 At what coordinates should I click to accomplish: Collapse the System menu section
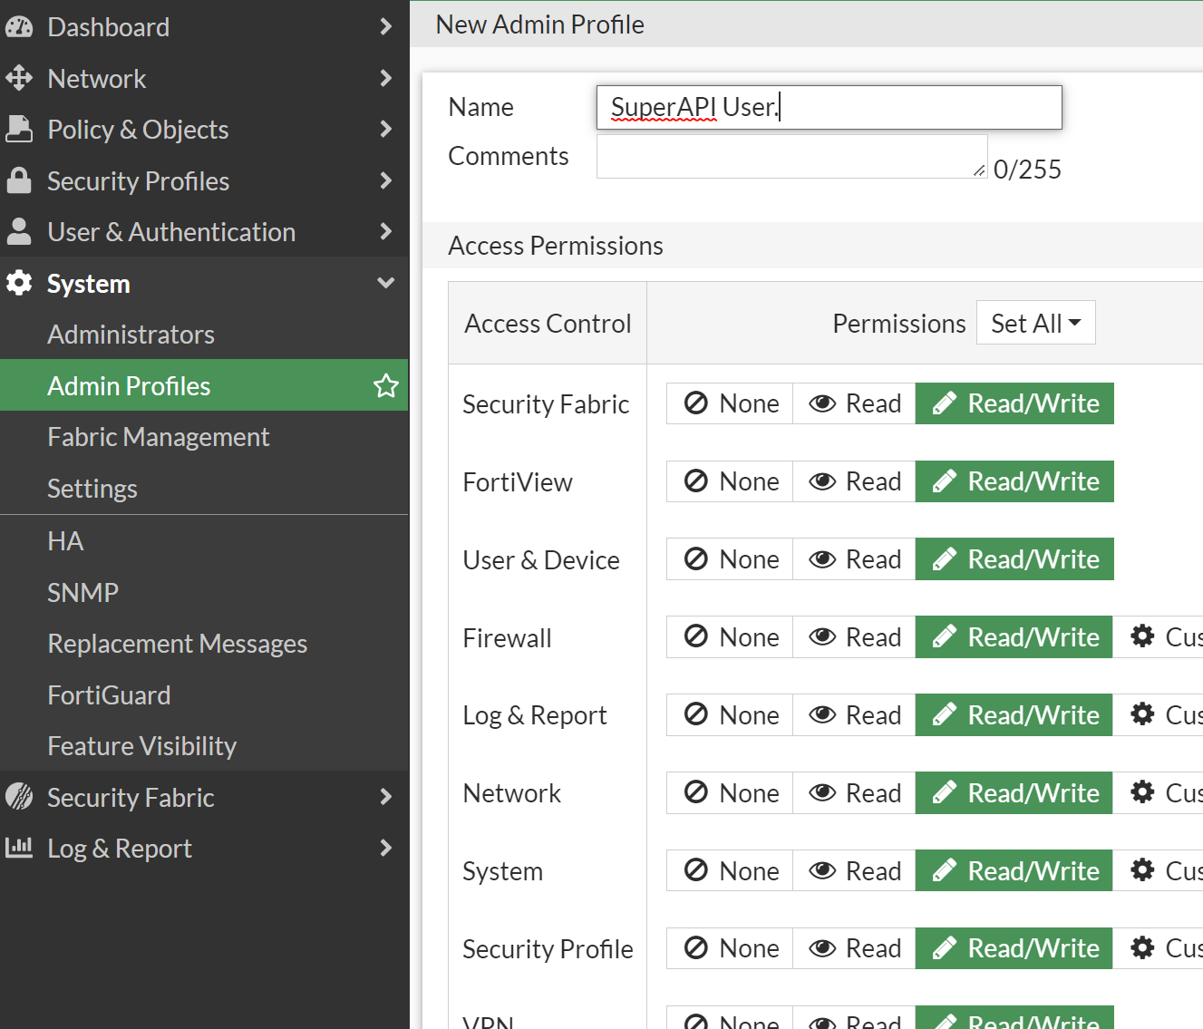(386, 283)
